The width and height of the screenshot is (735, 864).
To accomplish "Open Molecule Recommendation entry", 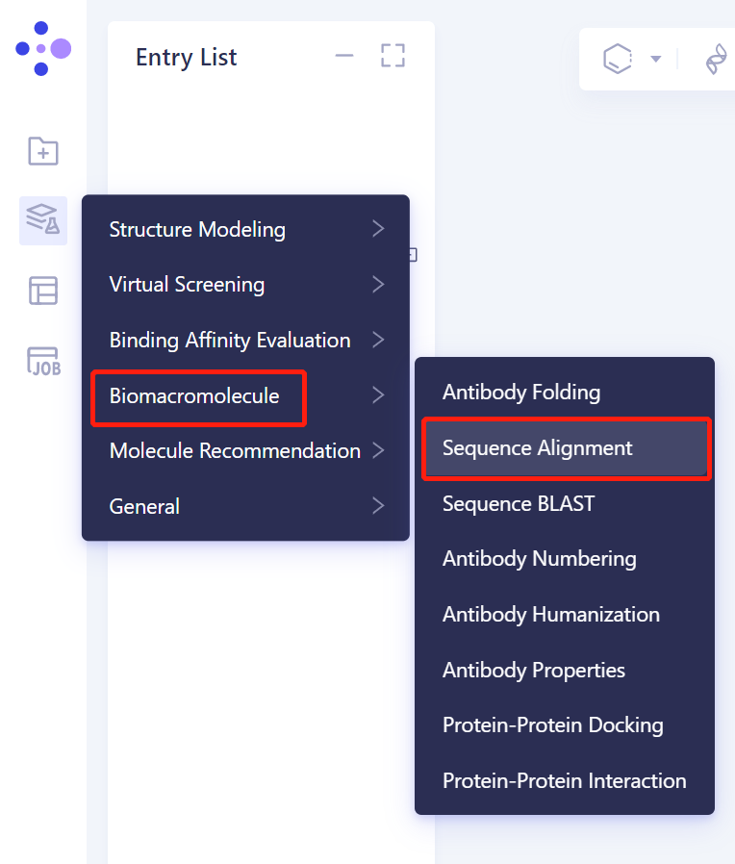I will (x=234, y=449).
